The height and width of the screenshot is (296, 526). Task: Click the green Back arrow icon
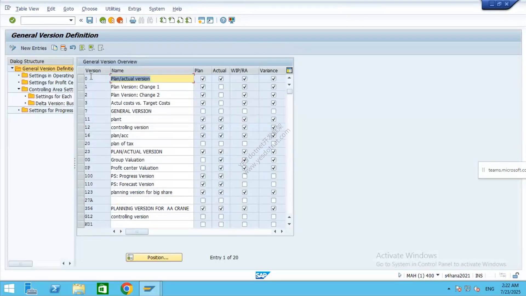pos(103,20)
